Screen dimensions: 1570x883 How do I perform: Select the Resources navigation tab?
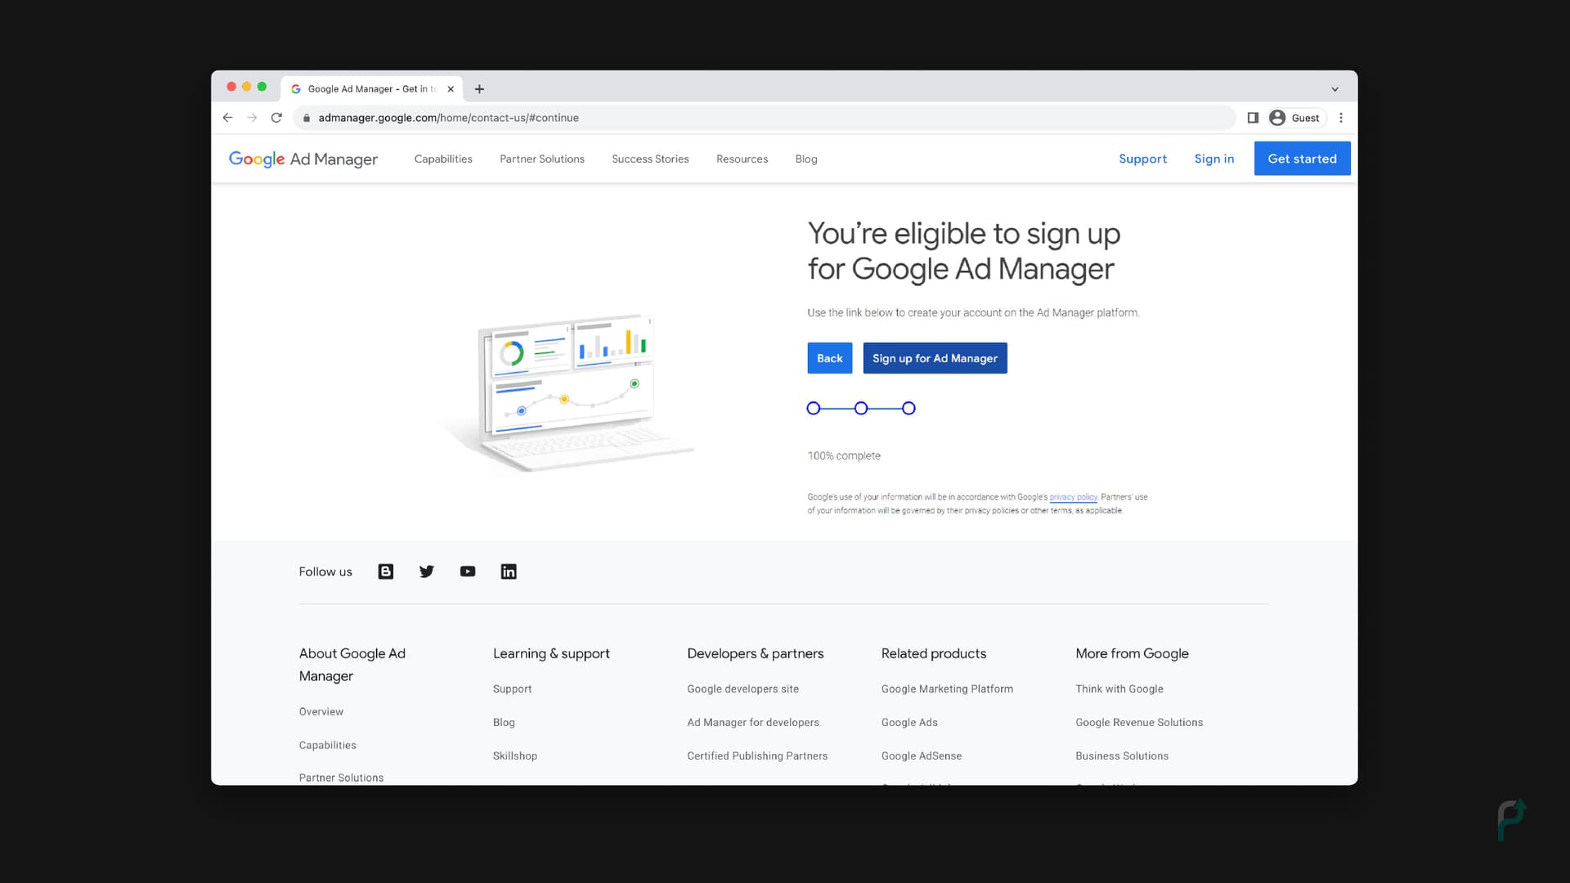tap(742, 159)
